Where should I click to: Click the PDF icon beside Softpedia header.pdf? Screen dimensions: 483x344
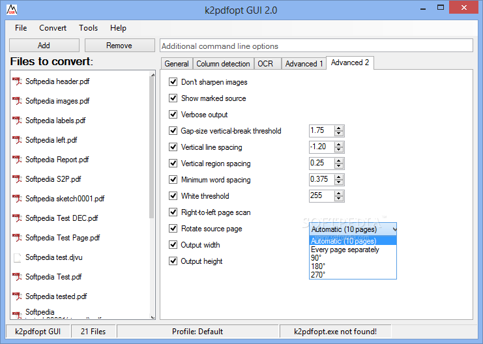pyautogui.click(x=17, y=81)
